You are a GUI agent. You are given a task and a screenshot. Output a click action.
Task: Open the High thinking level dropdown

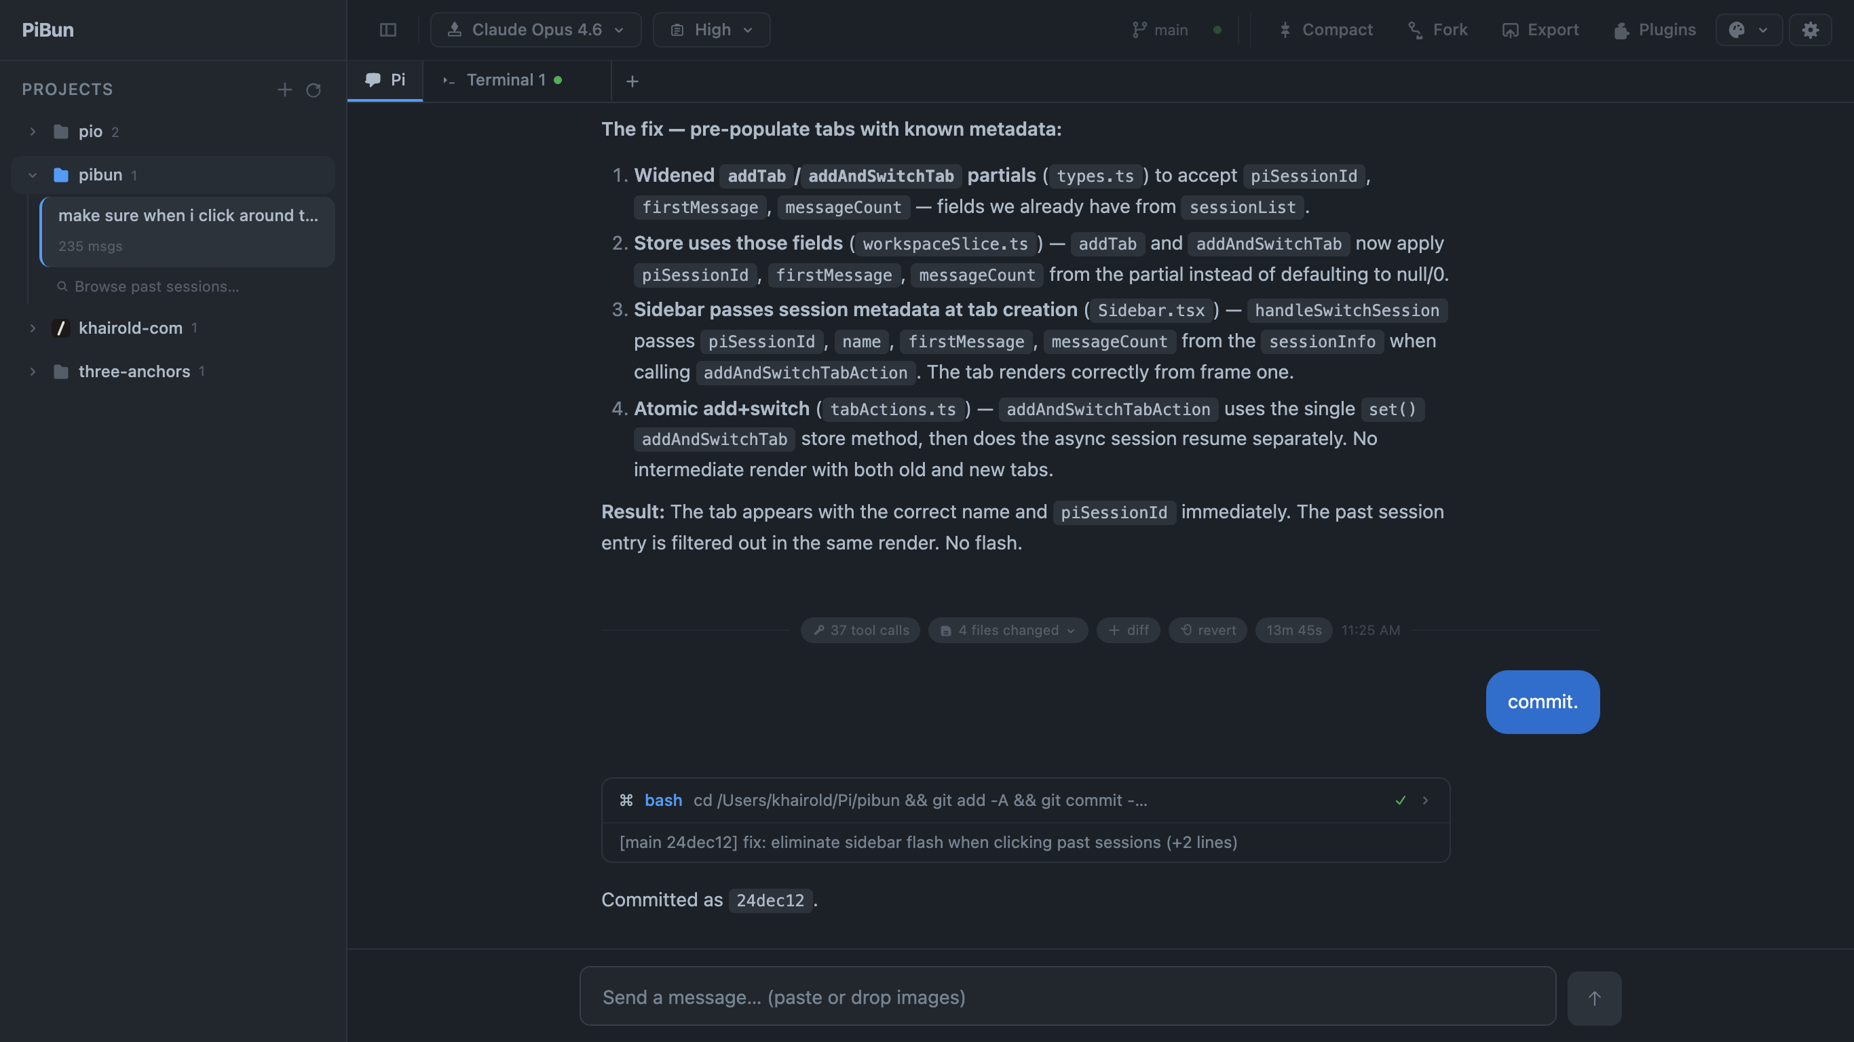pyautogui.click(x=711, y=29)
